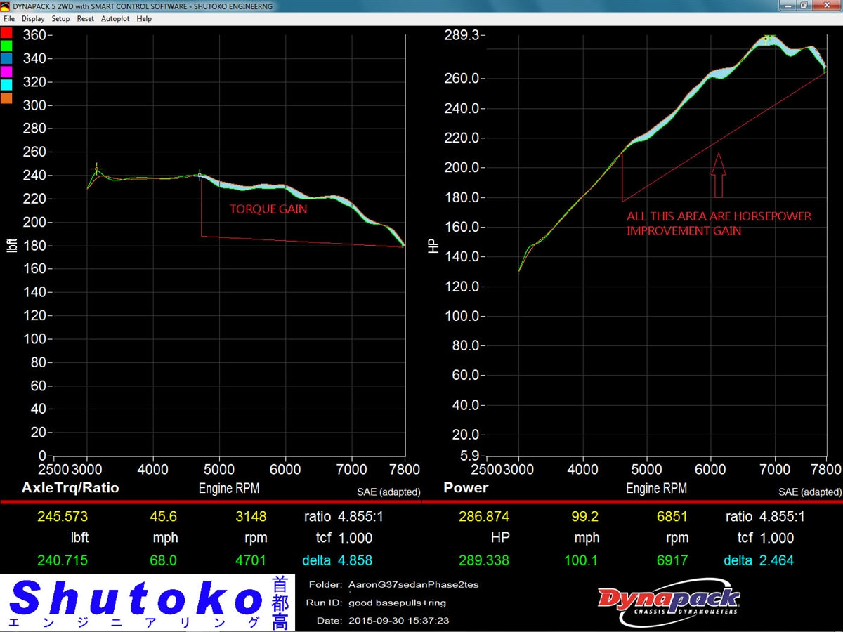Screen dimensions: 843x632
Task: Click the Reset menu item
Action: tap(85, 19)
